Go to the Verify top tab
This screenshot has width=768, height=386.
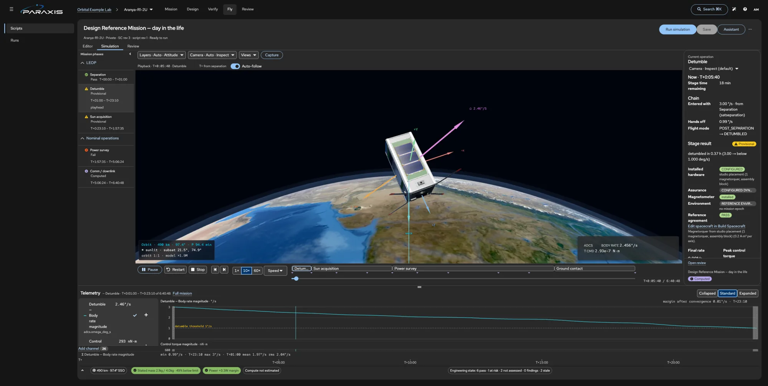click(213, 9)
